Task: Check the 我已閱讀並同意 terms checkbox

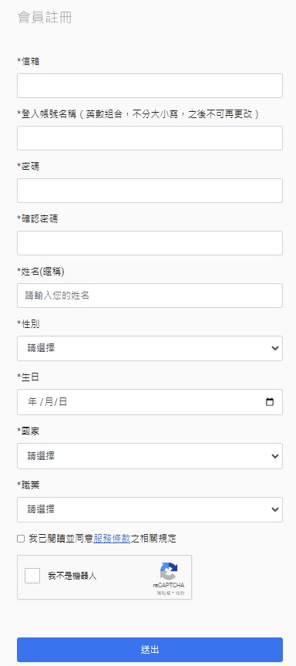Action: 21,539
